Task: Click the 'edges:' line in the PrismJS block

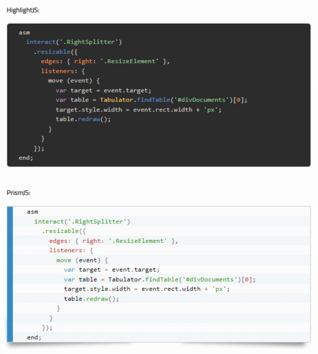Action: 113,241
